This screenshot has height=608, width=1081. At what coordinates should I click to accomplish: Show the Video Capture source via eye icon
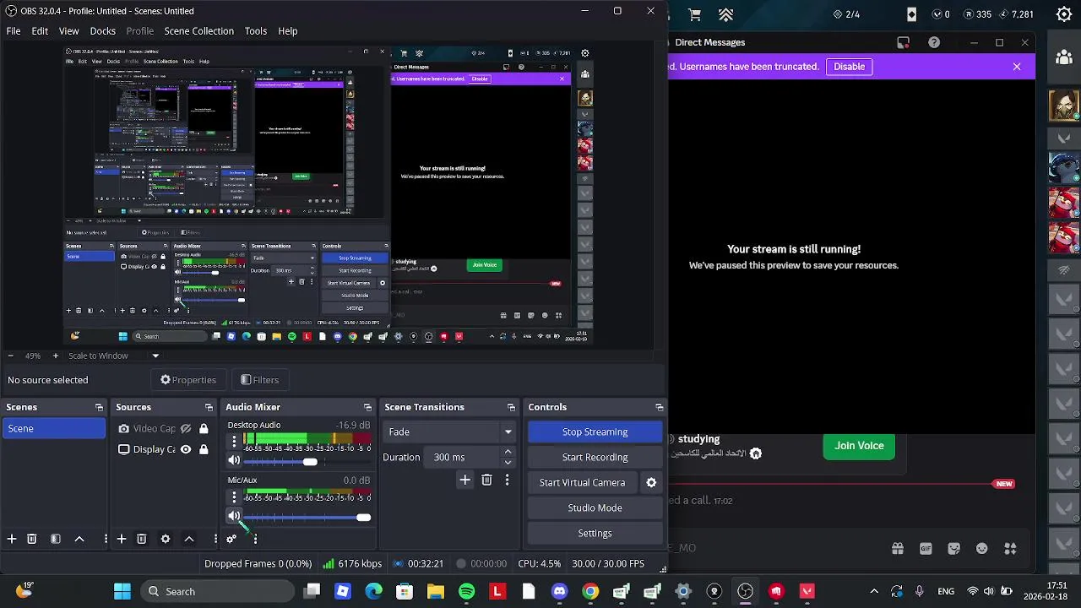pos(186,428)
